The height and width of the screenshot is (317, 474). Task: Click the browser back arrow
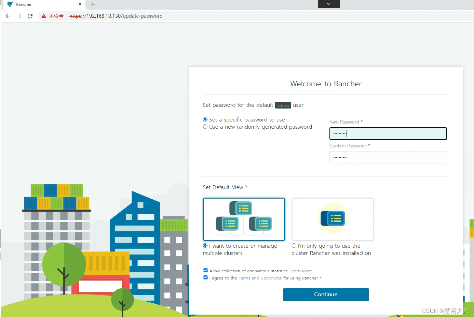click(8, 16)
